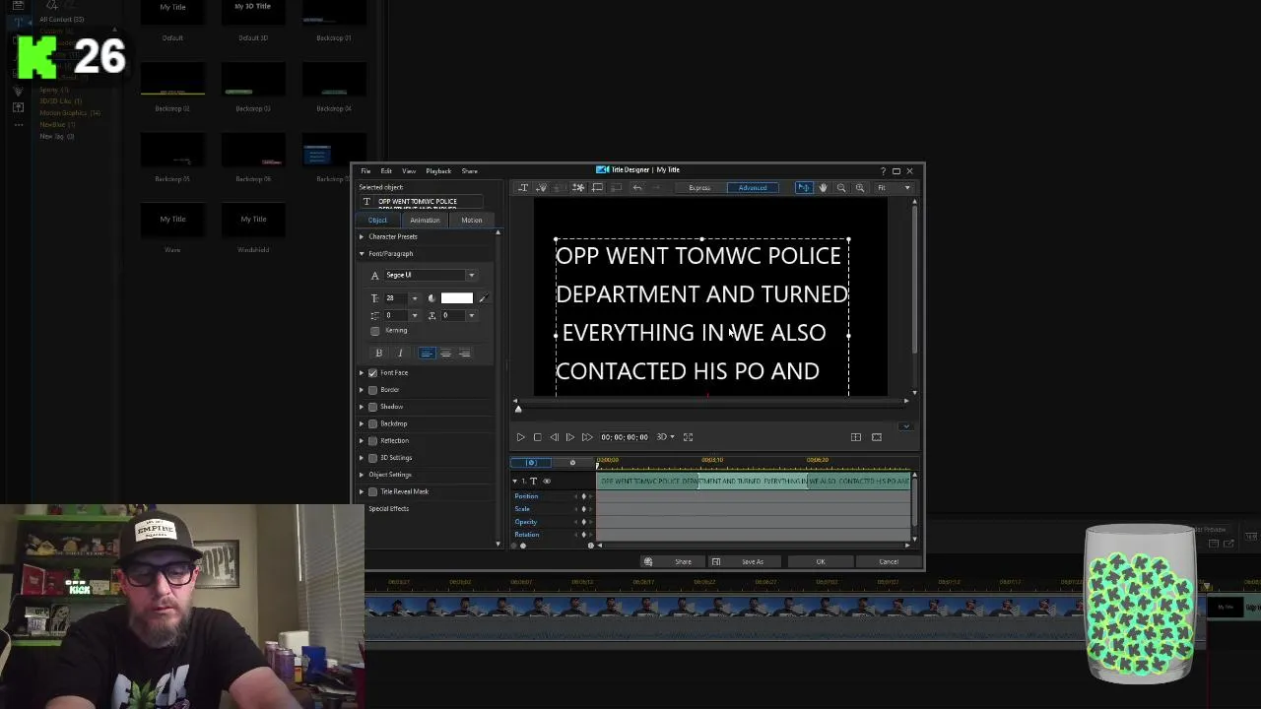Play the title preview
The height and width of the screenshot is (709, 1261).
click(x=520, y=437)
